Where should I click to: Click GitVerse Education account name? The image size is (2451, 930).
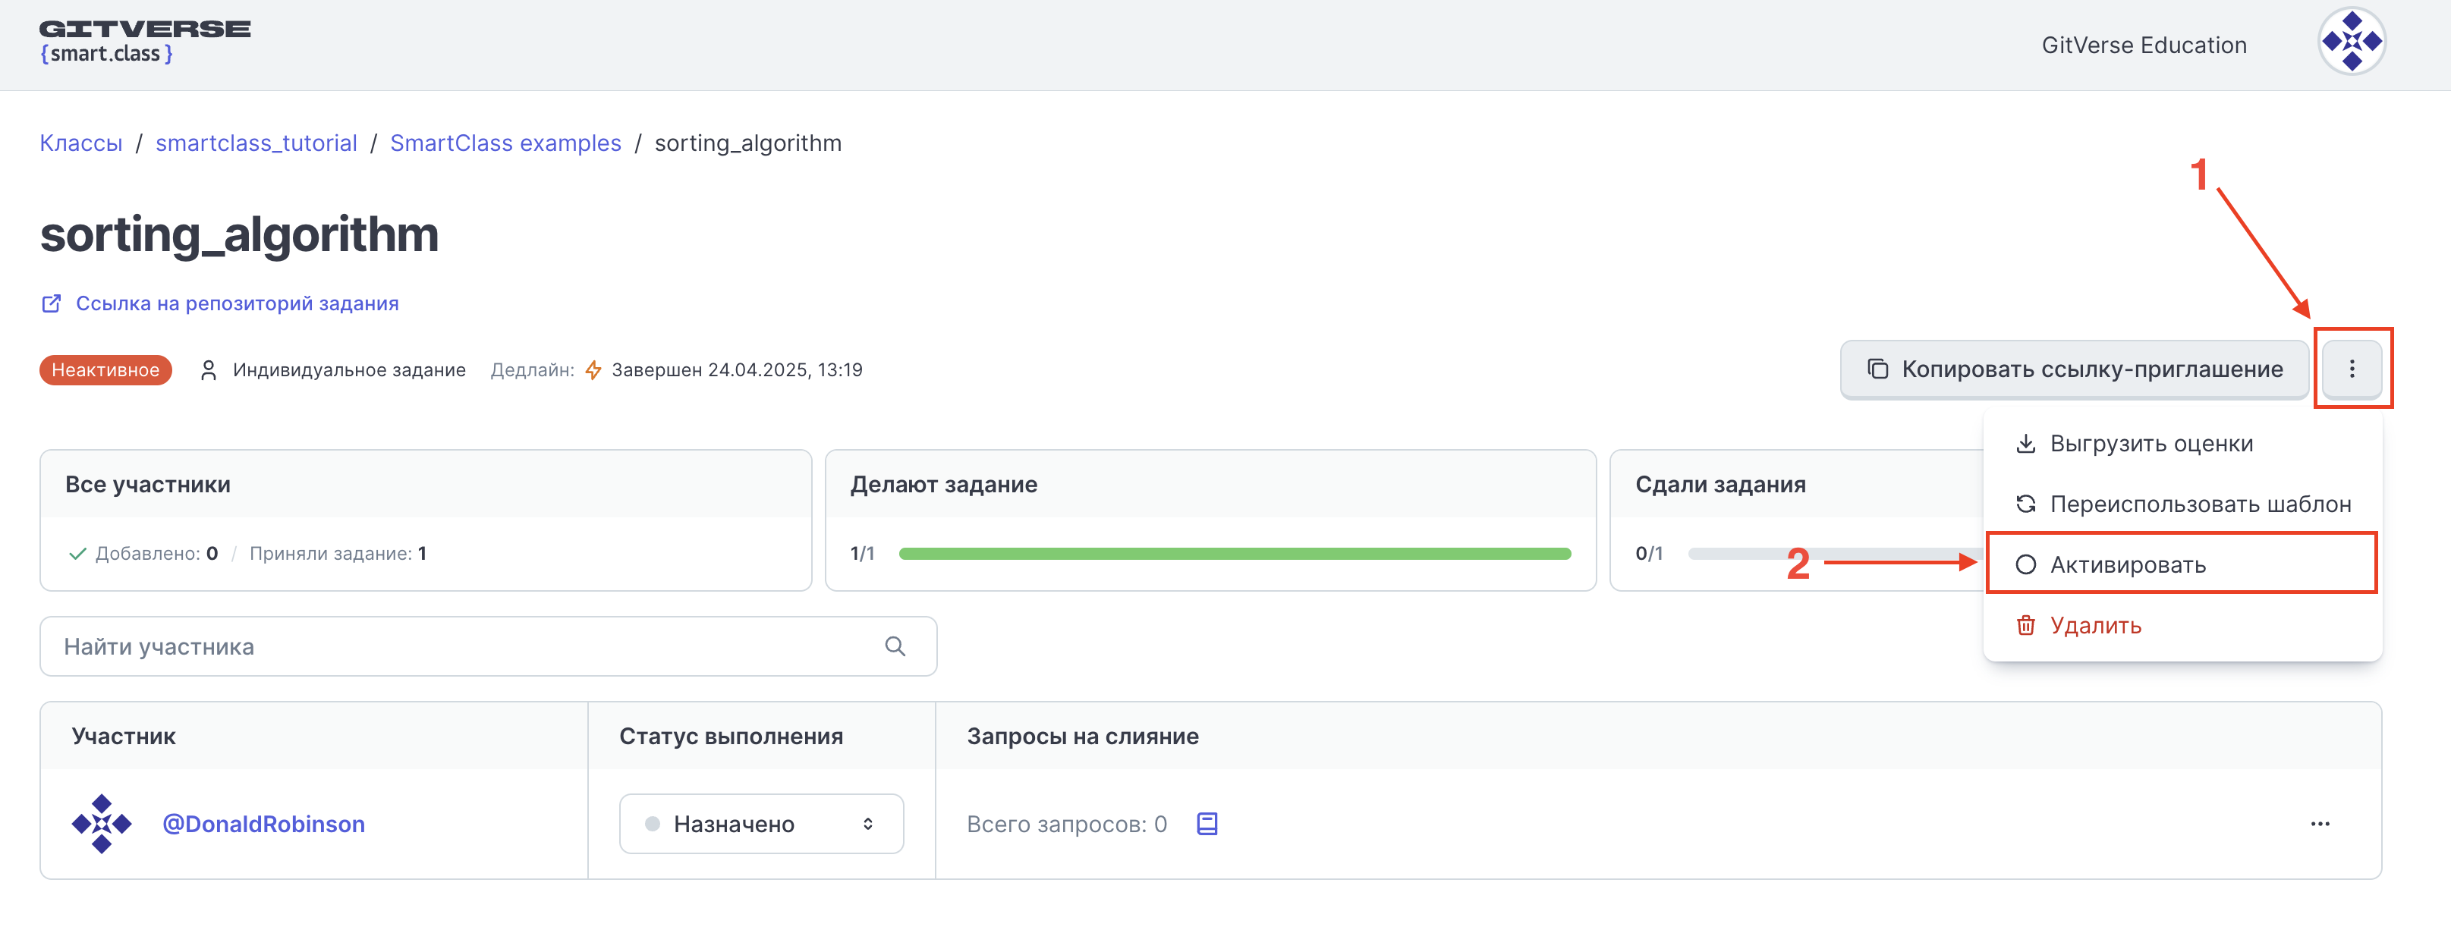click(2144, 45)
